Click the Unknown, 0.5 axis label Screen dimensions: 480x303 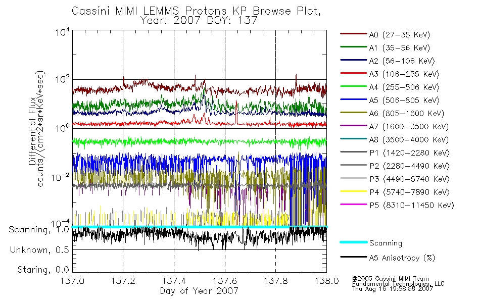pos(39,250)
